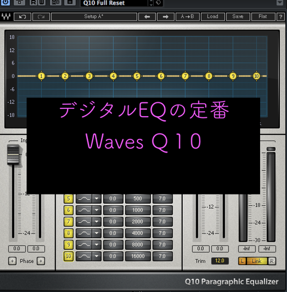Enable the host R automation read button
The height and width of the screenshot is (292, 287).
click(x=33, y=2)
